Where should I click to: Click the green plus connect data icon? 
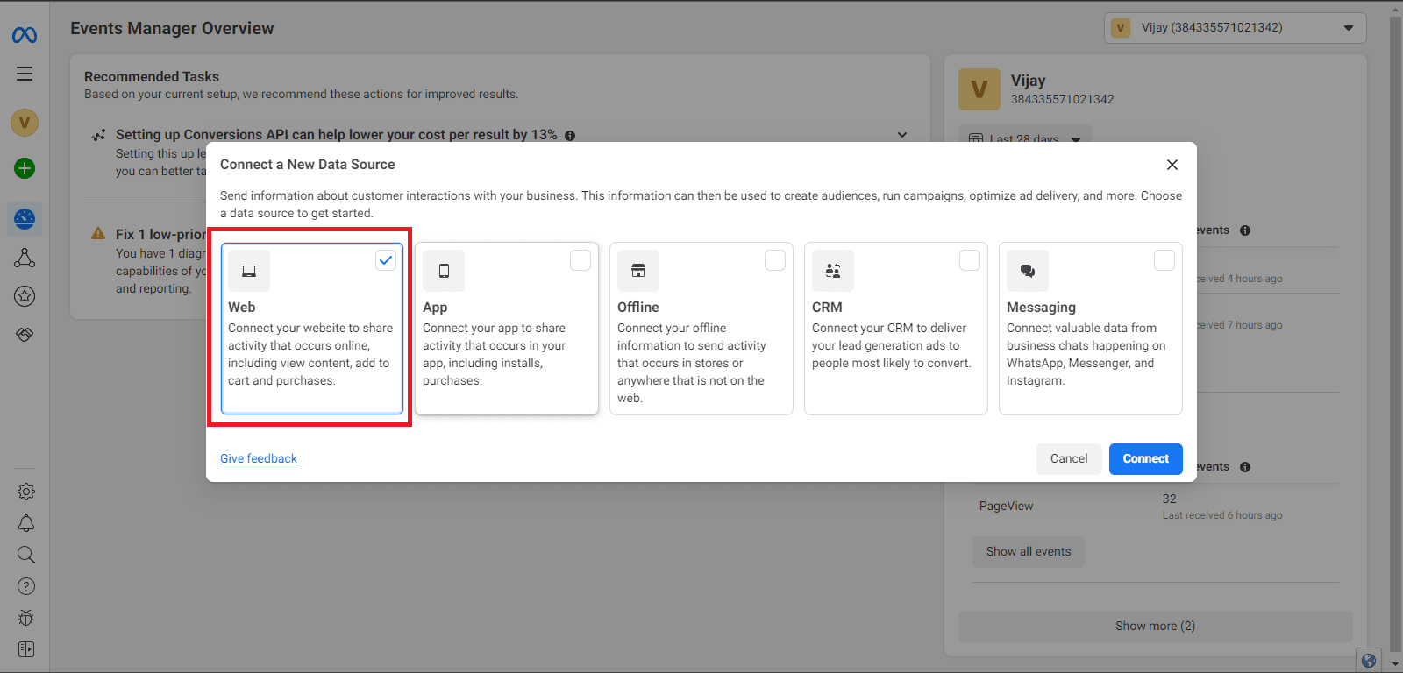click(25, 168)
